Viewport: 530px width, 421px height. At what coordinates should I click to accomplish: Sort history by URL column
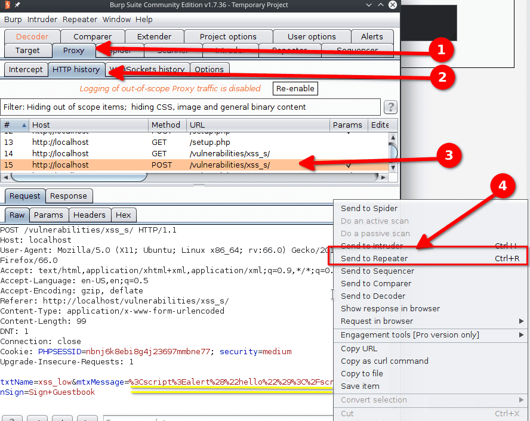click(x=258, y=125)
